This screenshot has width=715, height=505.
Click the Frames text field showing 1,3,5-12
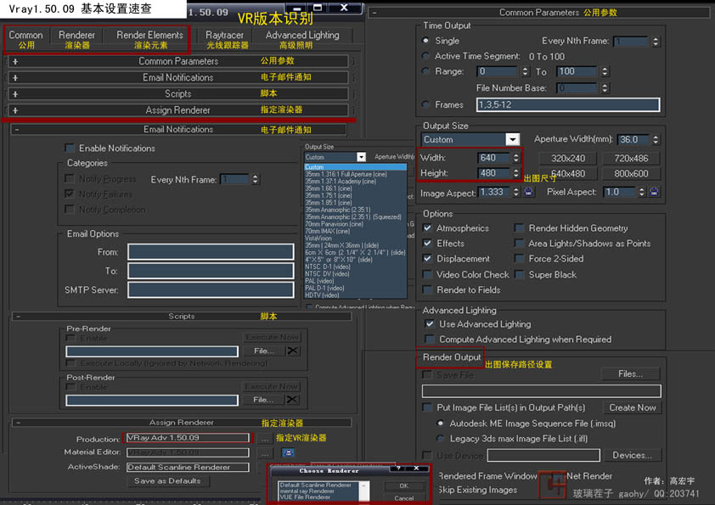click(x=568, y=104)
